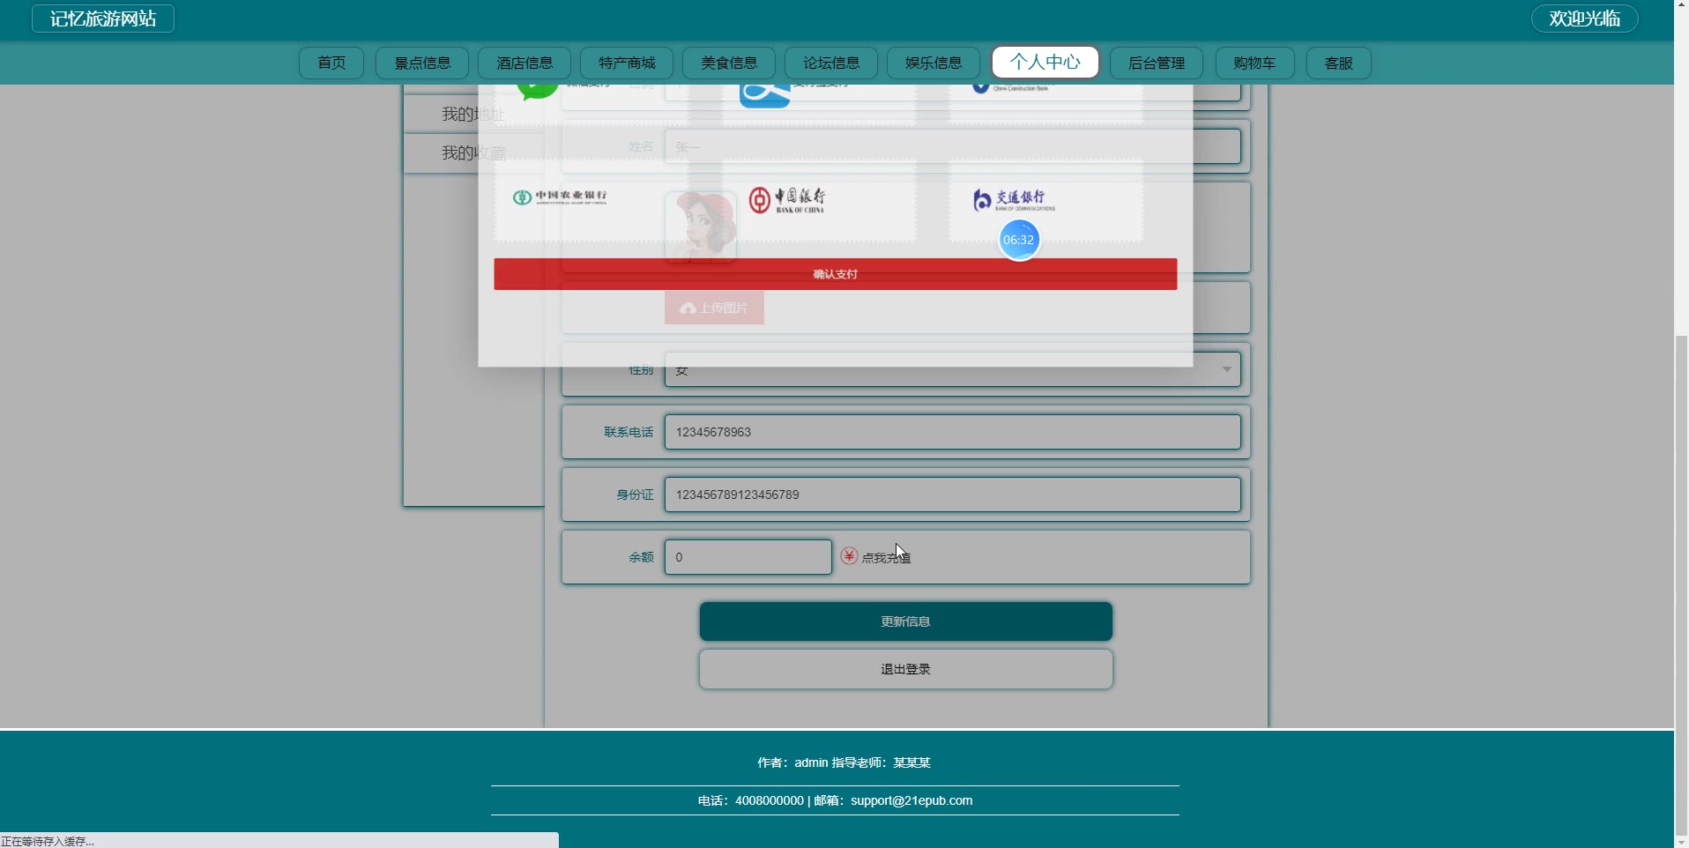Image resolution: width=1689 pixels, height=848 pixels.
Task: Click the support@21epub.com email text
Action: 911,800
